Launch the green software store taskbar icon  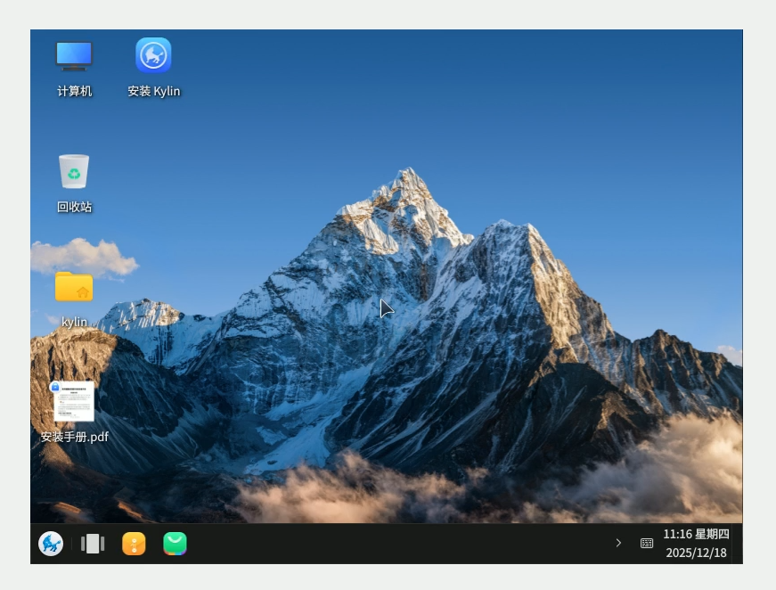(175, 544)
